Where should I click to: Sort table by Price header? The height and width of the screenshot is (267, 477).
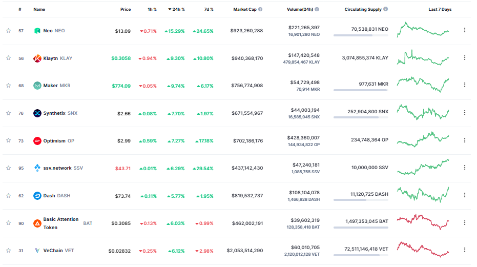[126, 9]
